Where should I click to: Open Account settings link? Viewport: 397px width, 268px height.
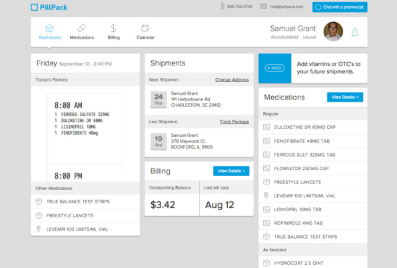coord(284,37)
